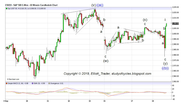Click the MACD axis value 40
The image size is (183, 110).
[x=173, y=86]
